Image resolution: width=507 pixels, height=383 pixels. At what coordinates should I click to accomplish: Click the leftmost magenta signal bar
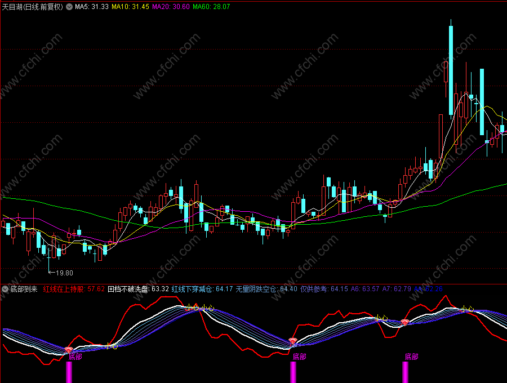coord(69,372)
